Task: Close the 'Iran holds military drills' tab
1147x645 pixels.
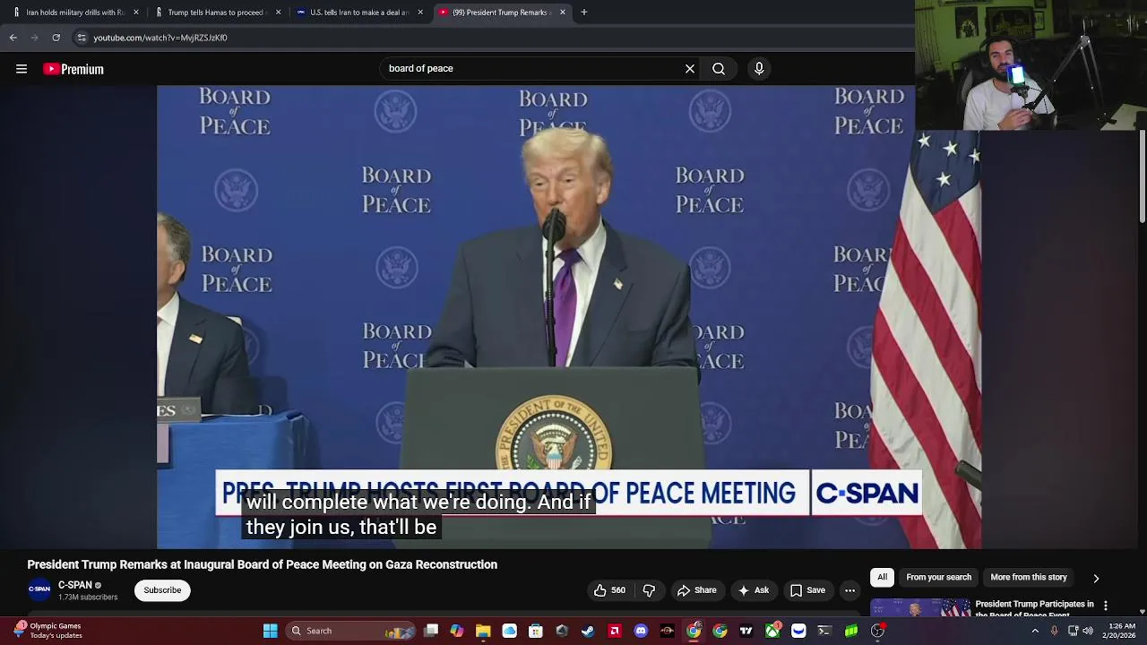Action: pyautogui.click(x=136, y=13)
